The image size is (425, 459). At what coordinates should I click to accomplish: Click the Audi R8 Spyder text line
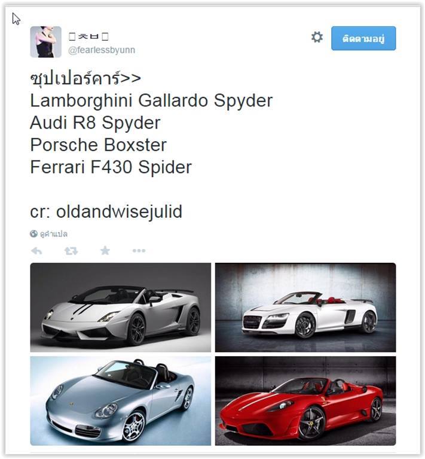pos(95,123)
